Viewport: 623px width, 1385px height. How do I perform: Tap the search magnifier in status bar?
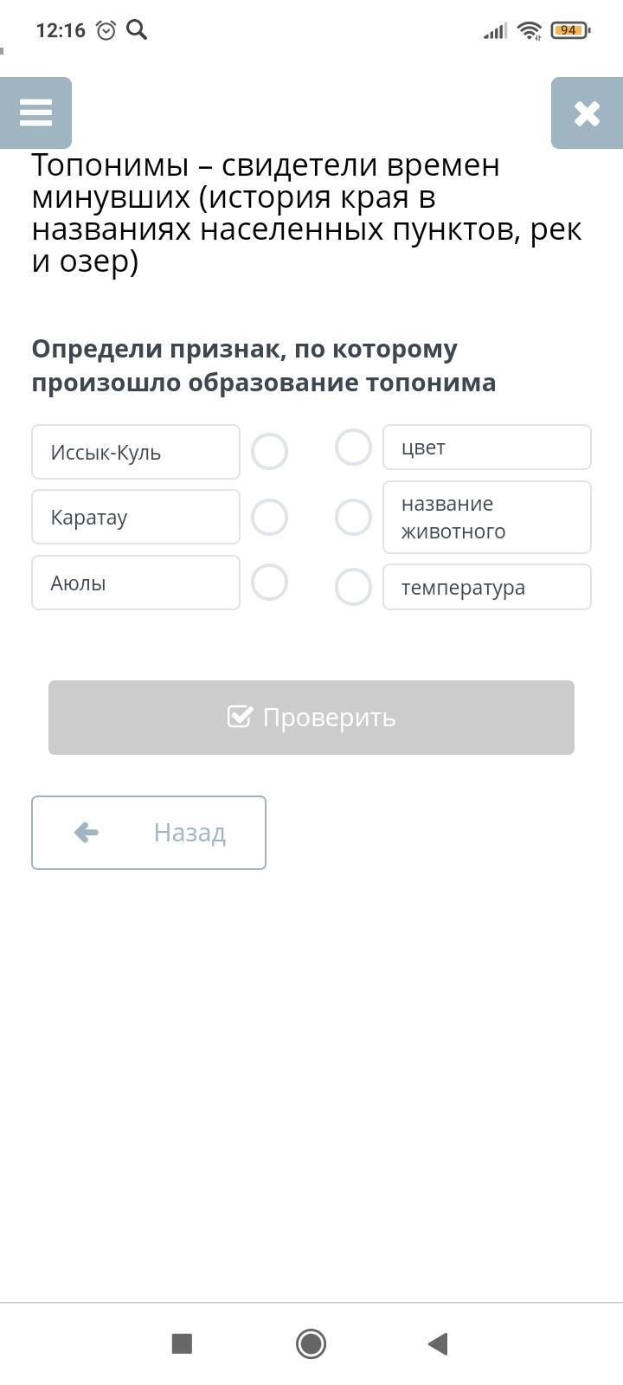(137, 30)
